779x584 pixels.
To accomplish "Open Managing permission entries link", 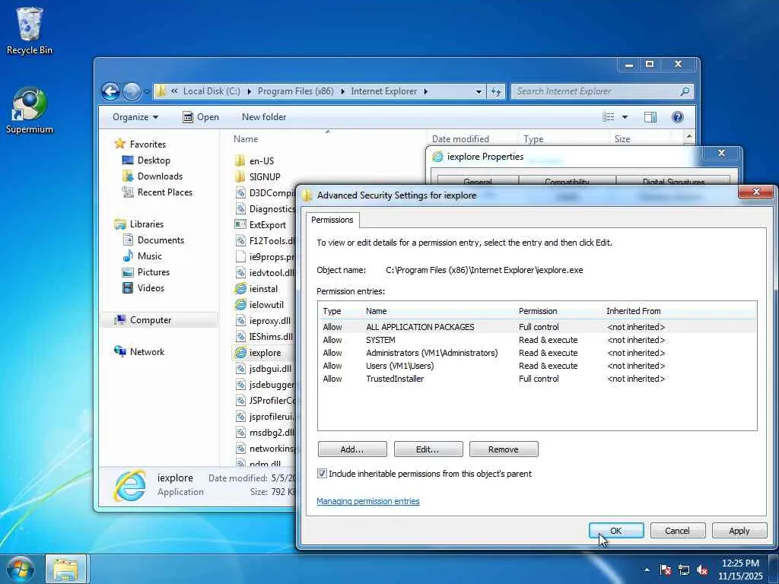I will (368, 502).
